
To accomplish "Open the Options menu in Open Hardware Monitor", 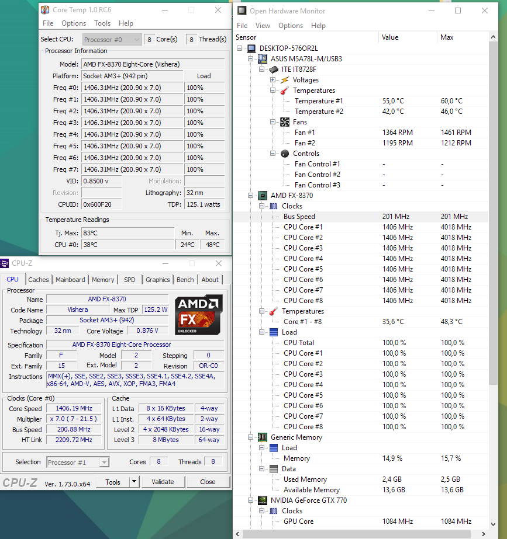I will [291, 26].
